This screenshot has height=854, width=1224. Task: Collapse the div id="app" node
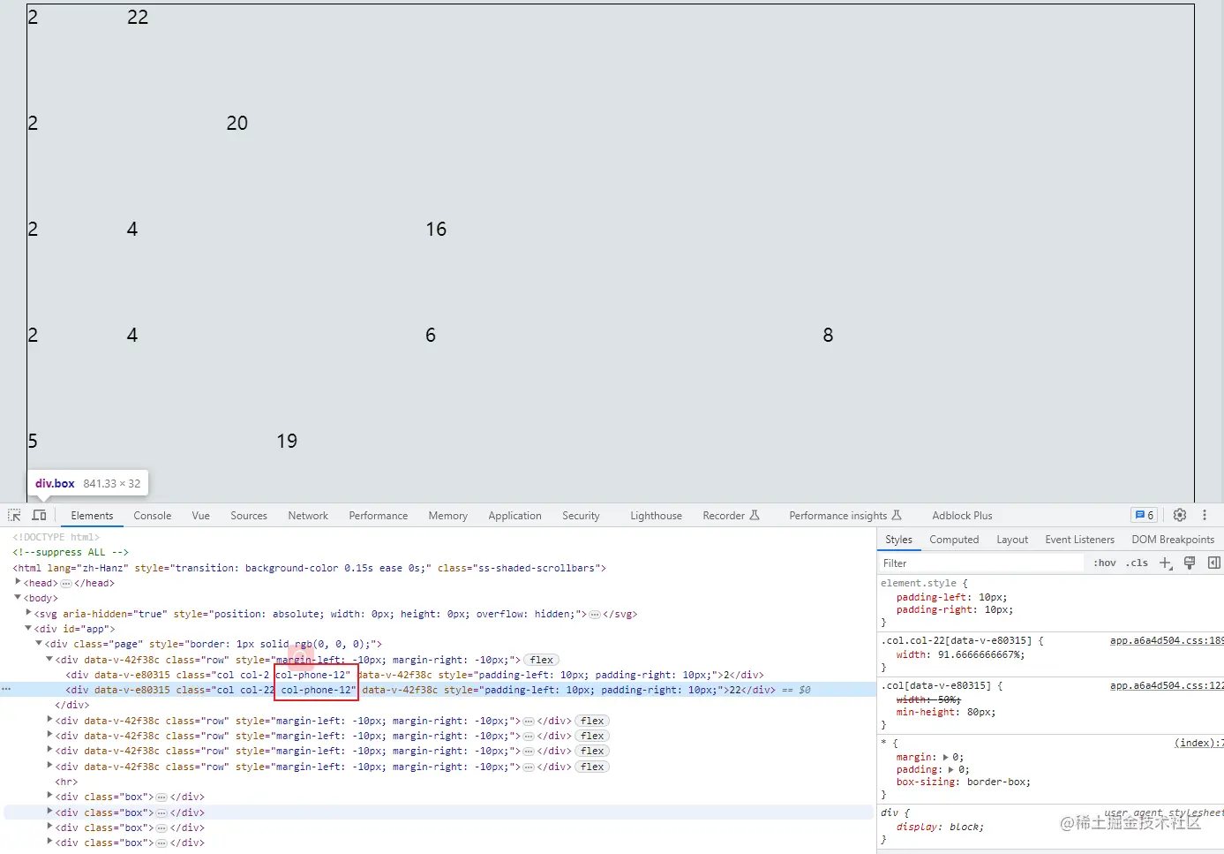point(28,628)
